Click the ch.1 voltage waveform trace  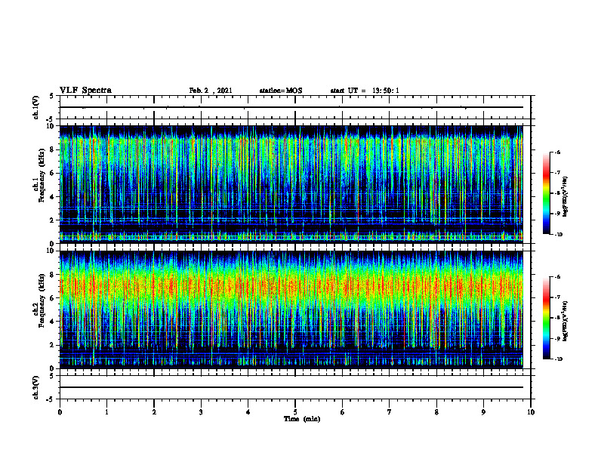coord(291,107)
